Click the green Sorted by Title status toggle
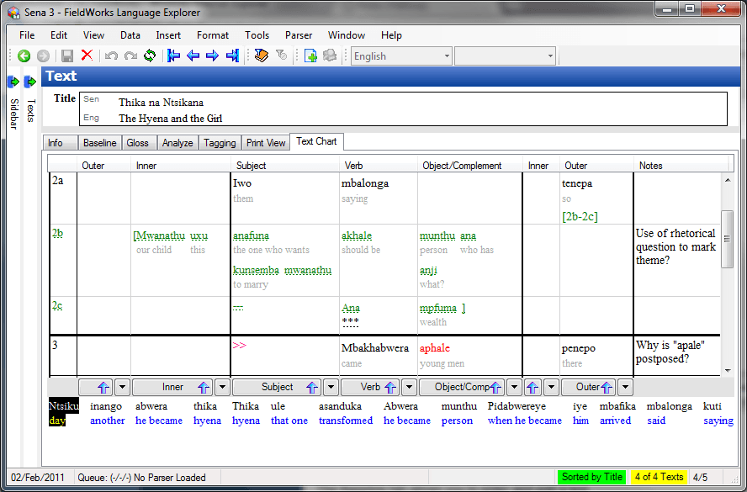The width and height of the screenshot is (747, 492). click(x=591, y=477)
